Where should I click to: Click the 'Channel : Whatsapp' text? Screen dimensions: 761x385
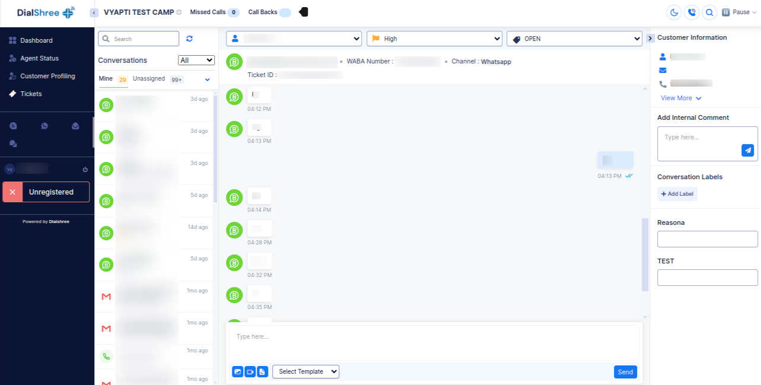pyautogui.click(x=481, y=62)
